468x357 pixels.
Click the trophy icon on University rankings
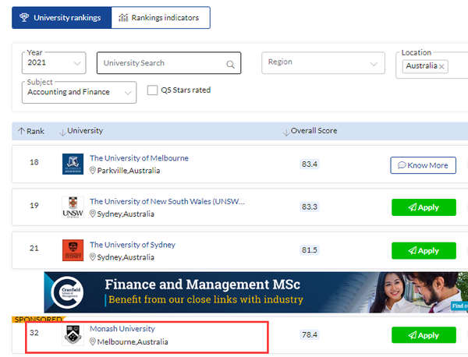(24, 17)
